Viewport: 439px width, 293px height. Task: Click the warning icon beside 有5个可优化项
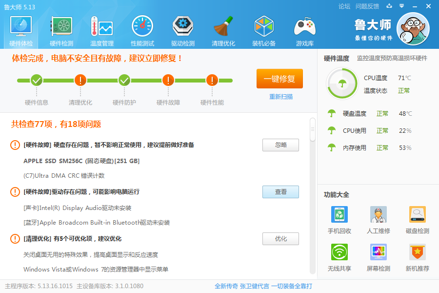15,239
